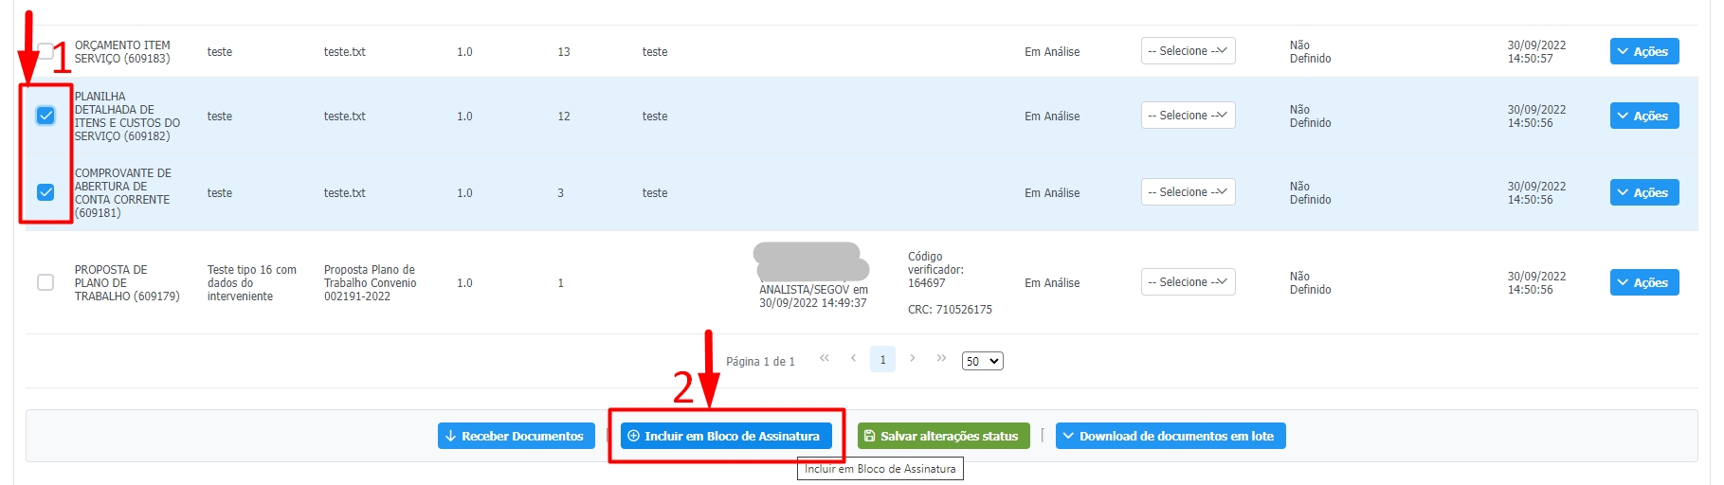
Task: Open Ações menu for PLANILHA DETALHADA row
Action: point(1643,116)
